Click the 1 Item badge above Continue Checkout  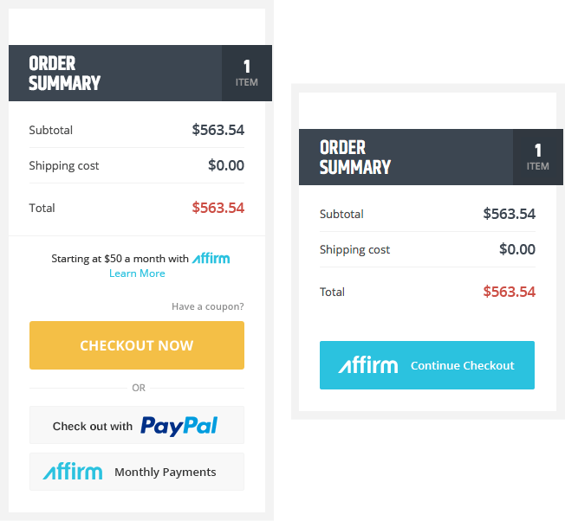tap(538, 157)
